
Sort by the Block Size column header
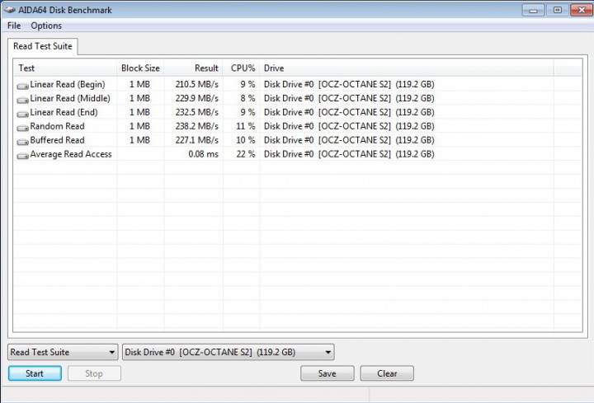[140, 68]
